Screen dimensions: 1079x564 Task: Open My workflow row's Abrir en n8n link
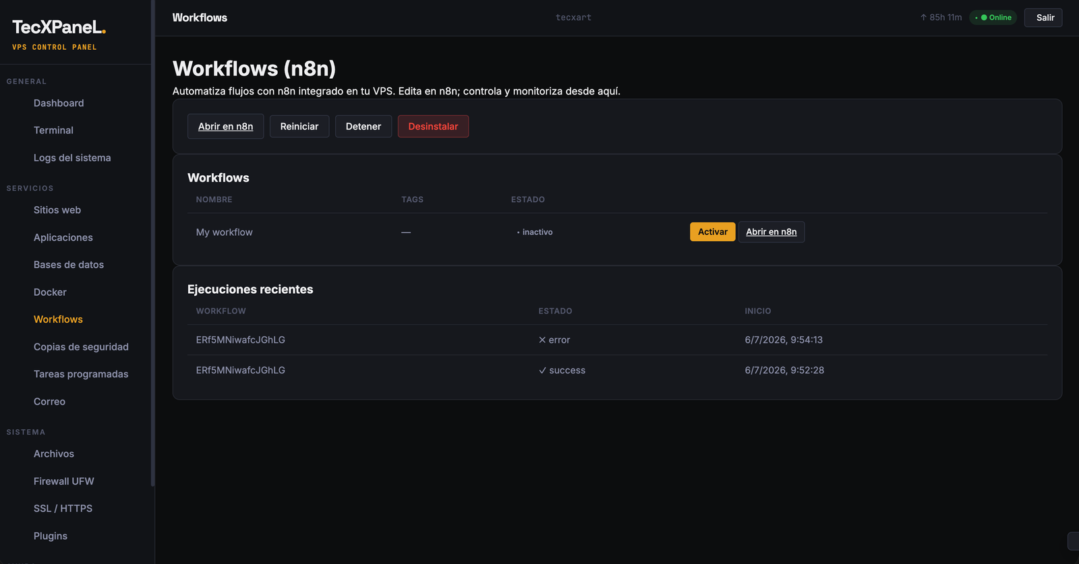[771, 232]
